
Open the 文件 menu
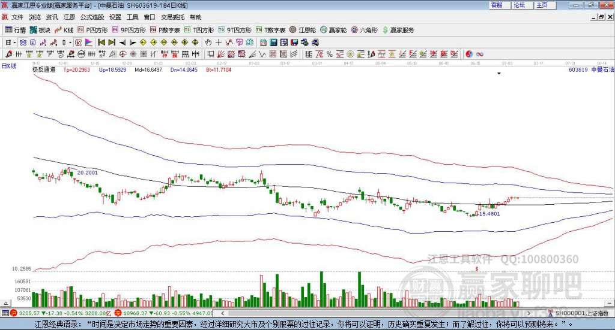point(17,17)
